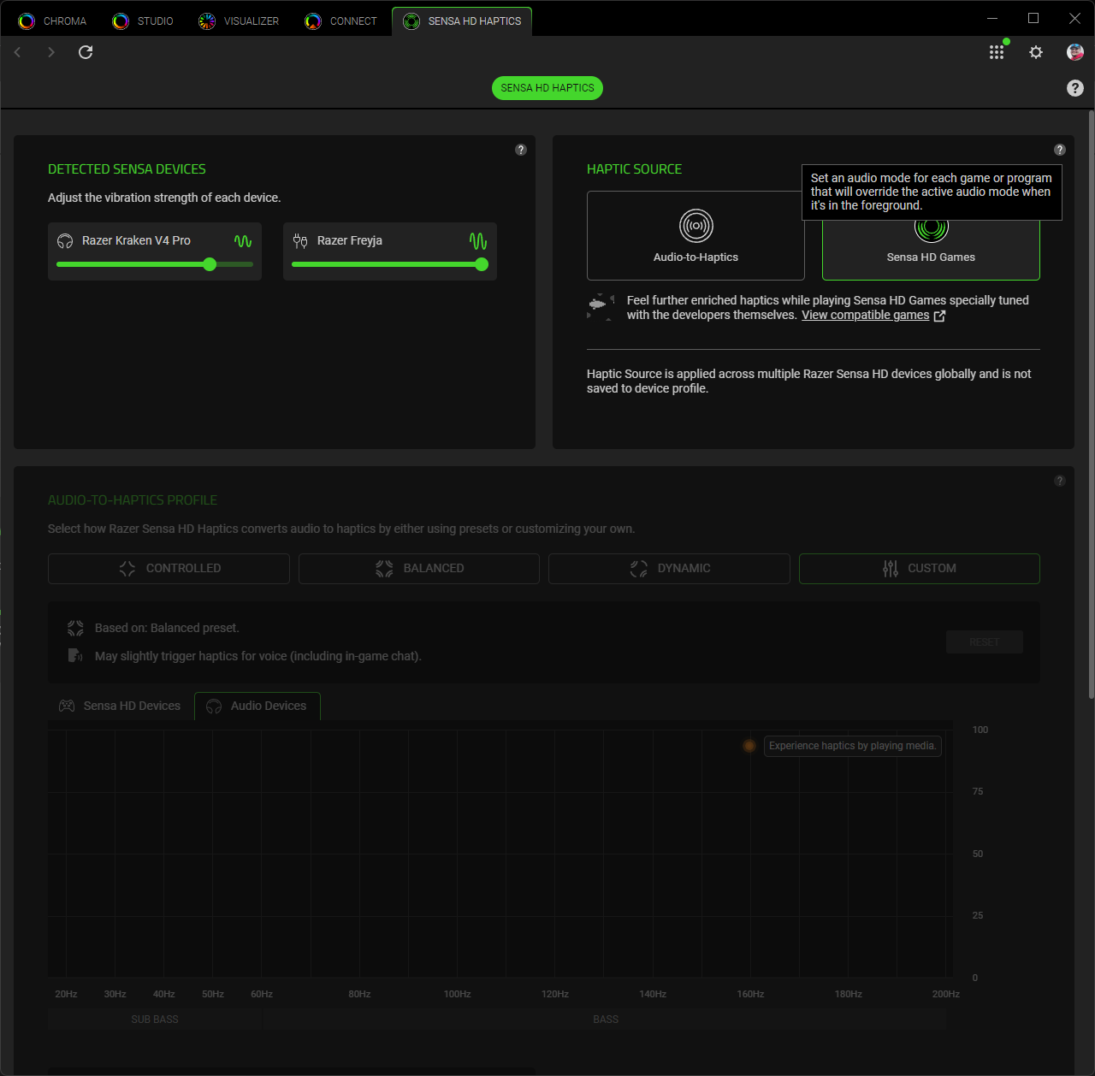Choose the Controlled preset
This screenshot has height=1076, width=1095.
(169, 569)
